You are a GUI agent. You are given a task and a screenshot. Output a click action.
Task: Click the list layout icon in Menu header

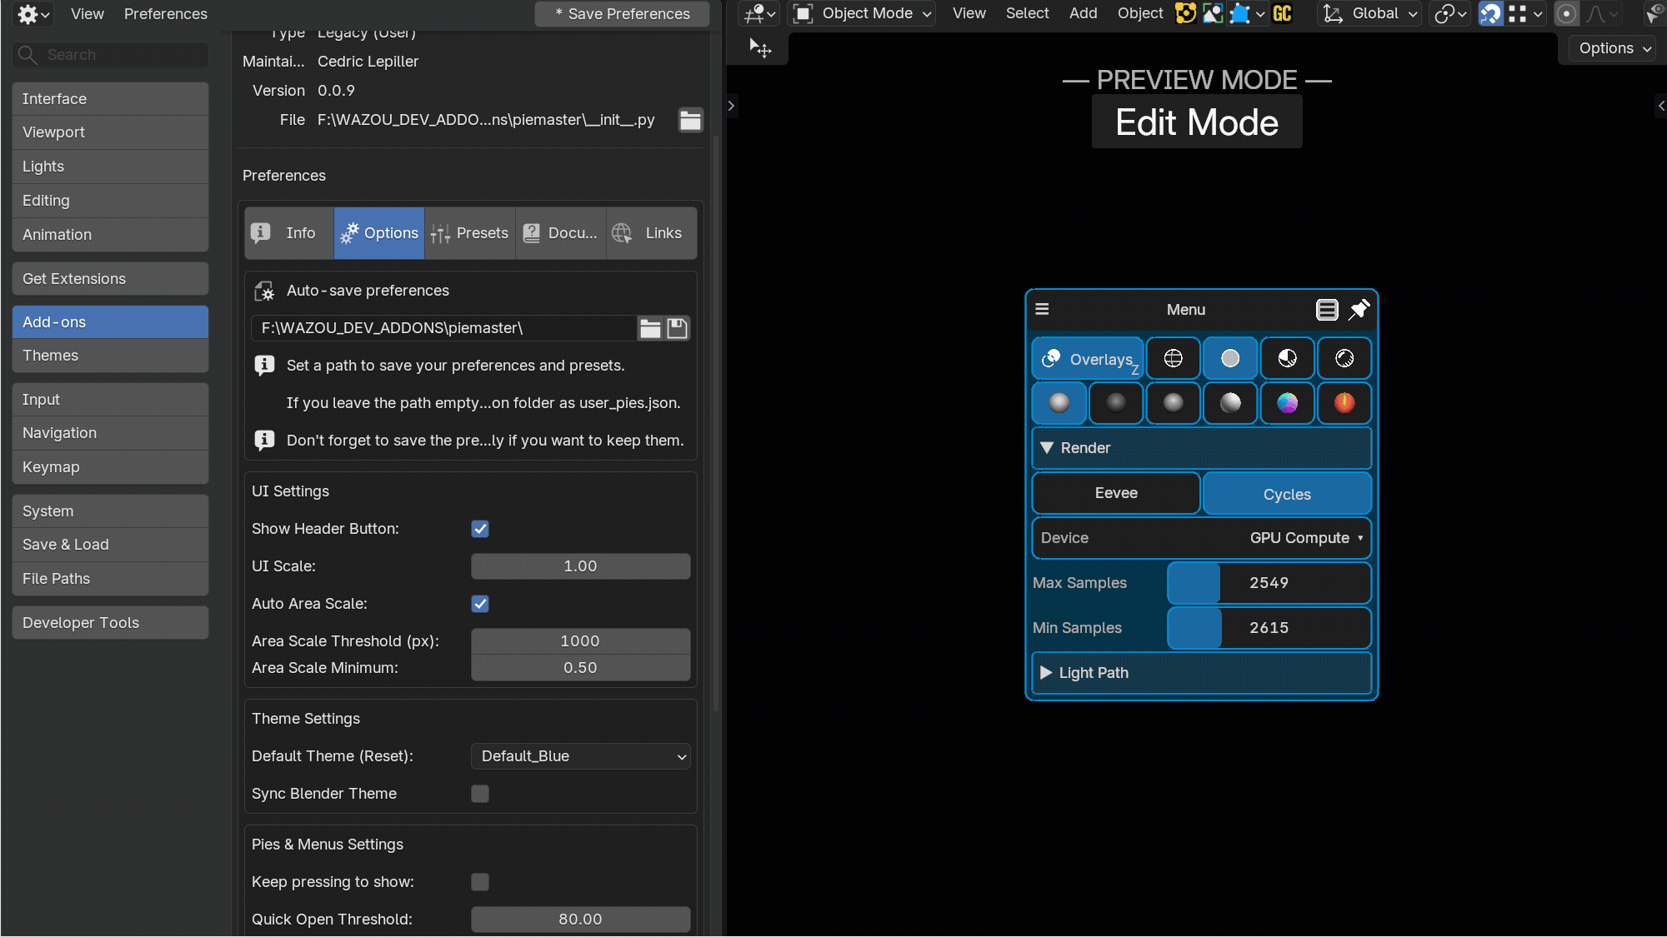click(1327, 310)
